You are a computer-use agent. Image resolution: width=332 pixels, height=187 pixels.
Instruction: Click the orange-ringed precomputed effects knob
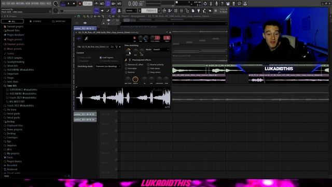pyautogui.click(x=135, y=79)
